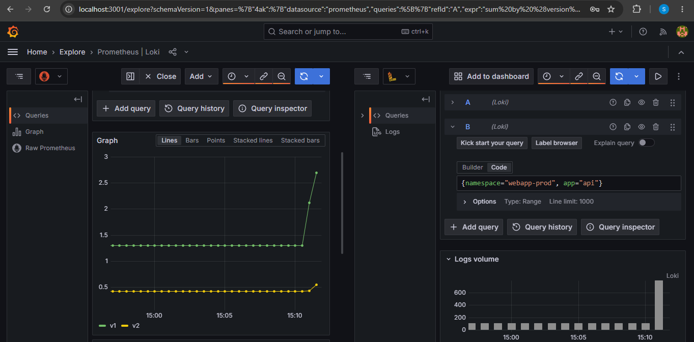The width and height of the screenshot is (694, 342).
Task: Open left pane time range dropdown arrow
Action: 246,76
